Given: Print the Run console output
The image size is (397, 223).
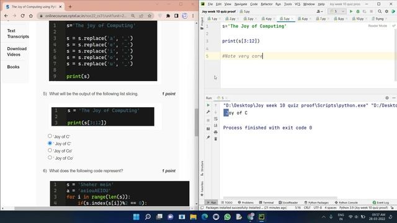Looking at the screenshot, I should point(216,132).
